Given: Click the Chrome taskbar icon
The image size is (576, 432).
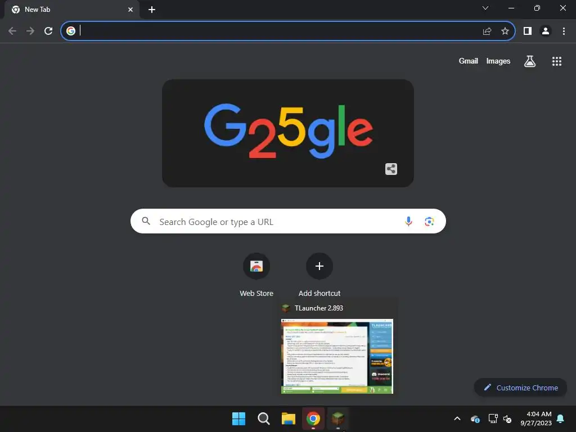Looking at the screenshot, I should [x=313, y=418].
